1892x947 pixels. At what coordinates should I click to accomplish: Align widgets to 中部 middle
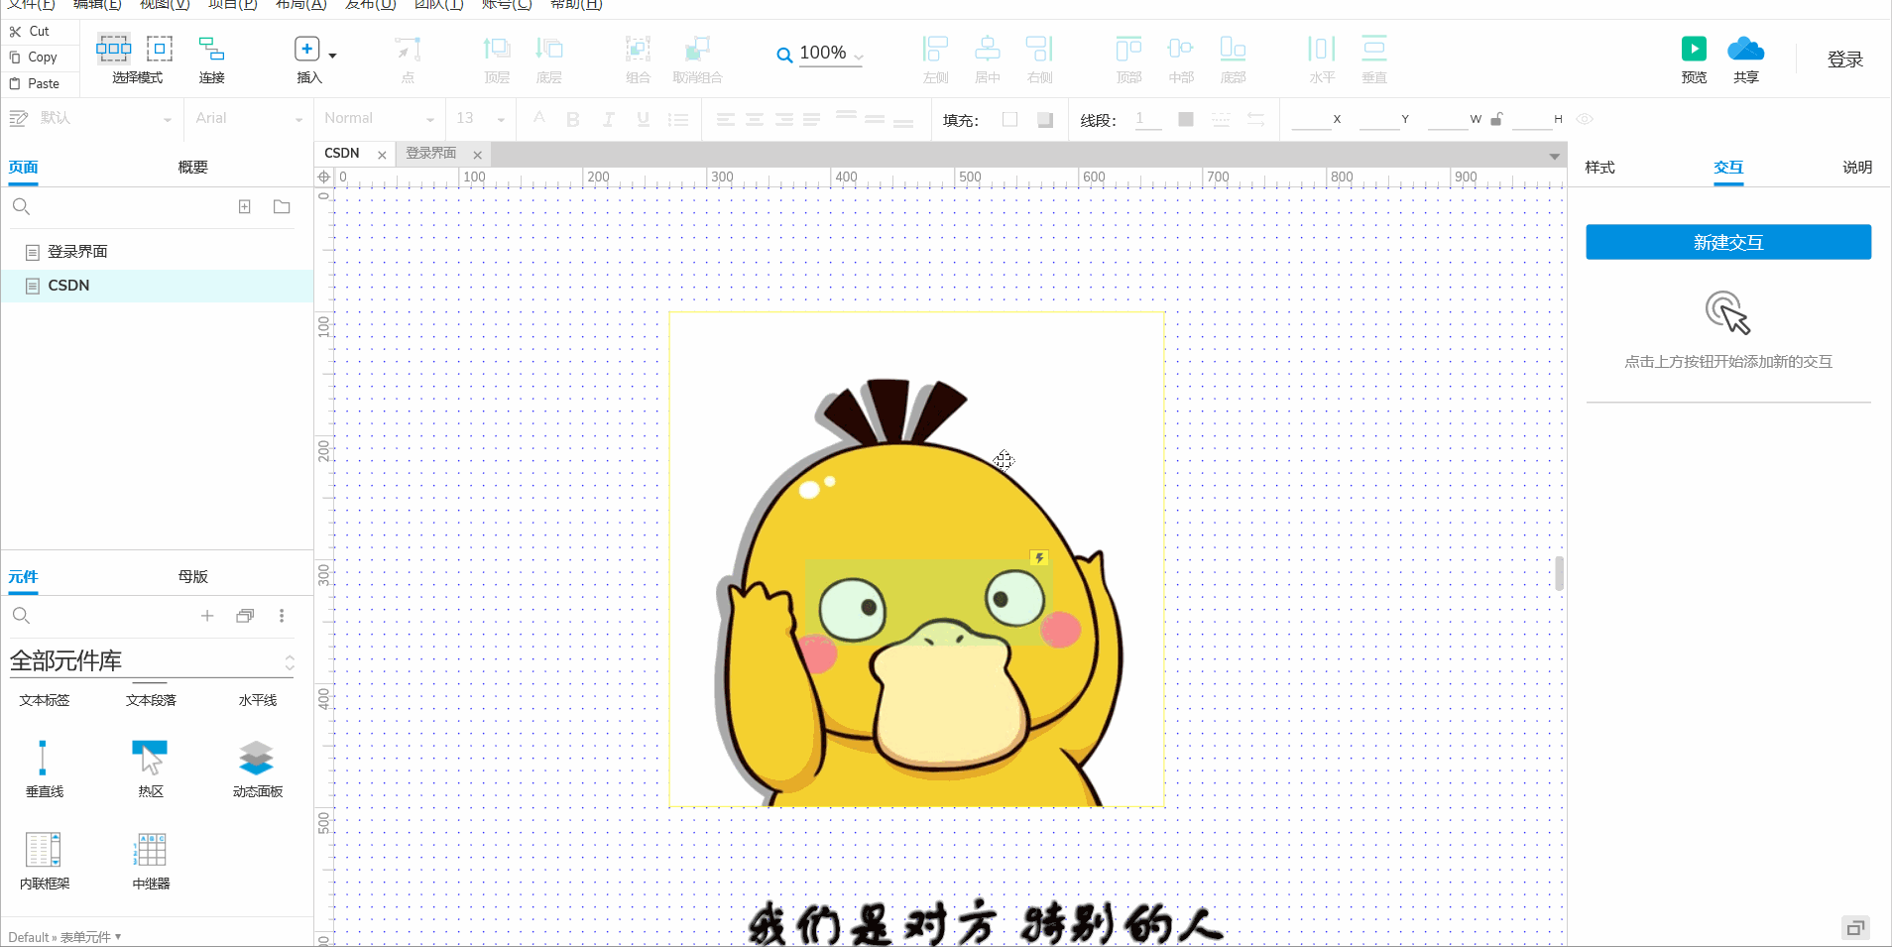coord(1181,59)
